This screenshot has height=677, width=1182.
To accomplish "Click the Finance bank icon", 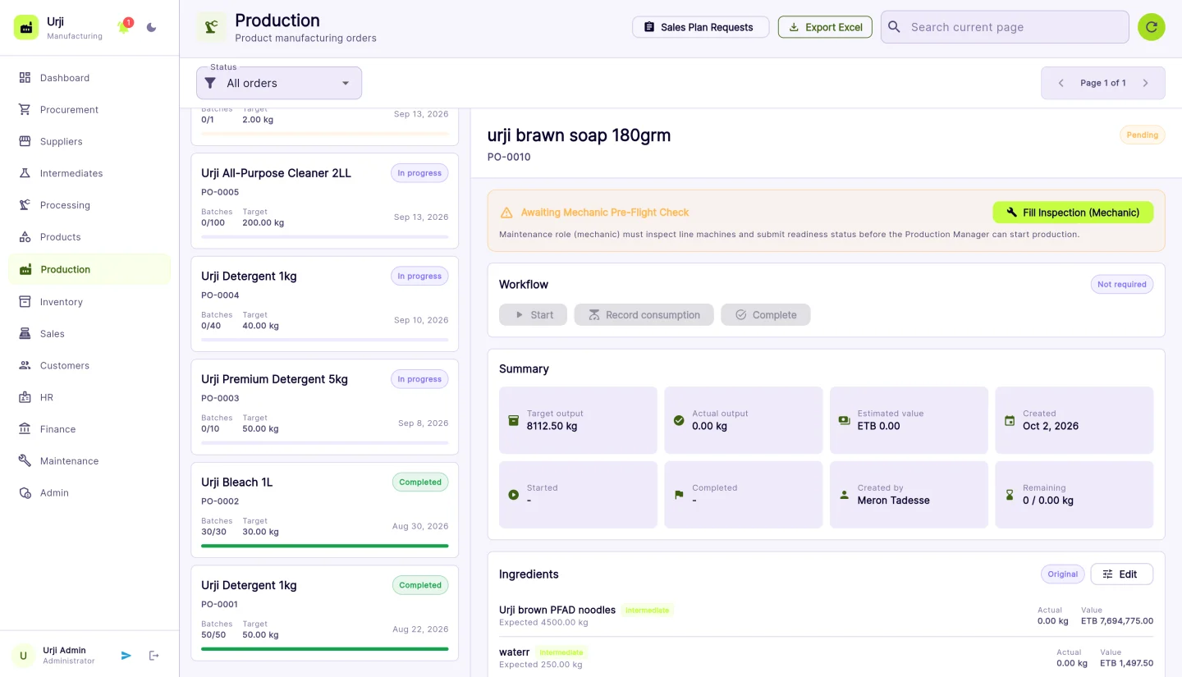I will [x=25, y=429].
